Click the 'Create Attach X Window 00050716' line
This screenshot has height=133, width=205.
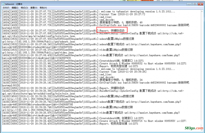pos(94,121)
